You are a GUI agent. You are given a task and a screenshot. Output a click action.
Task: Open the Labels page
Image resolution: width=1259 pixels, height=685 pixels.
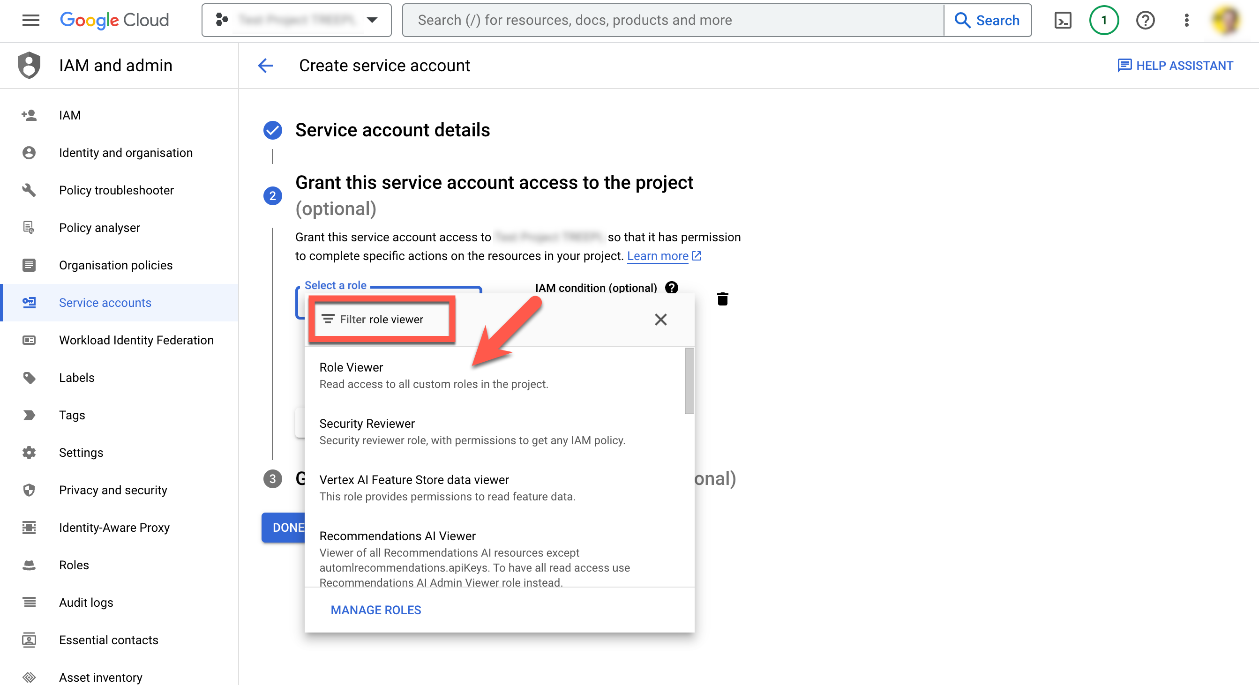click(119, 378)
